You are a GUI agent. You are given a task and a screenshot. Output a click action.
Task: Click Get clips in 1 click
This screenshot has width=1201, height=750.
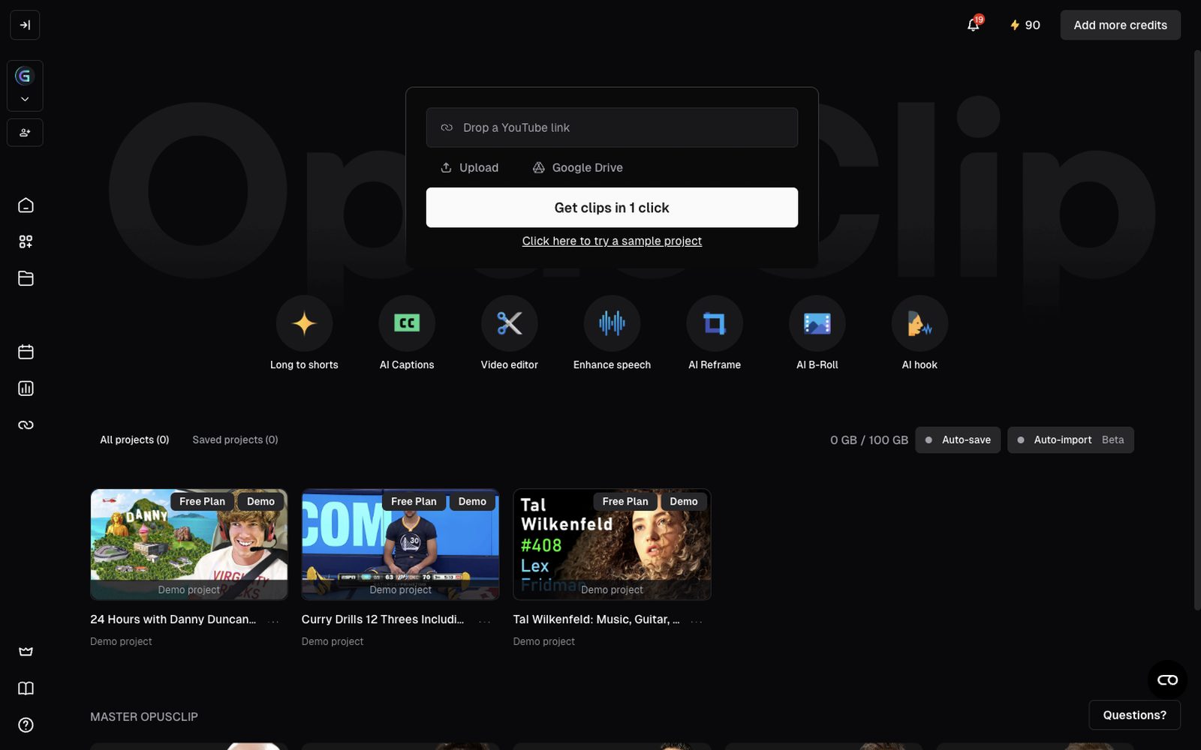click(612, 208)
